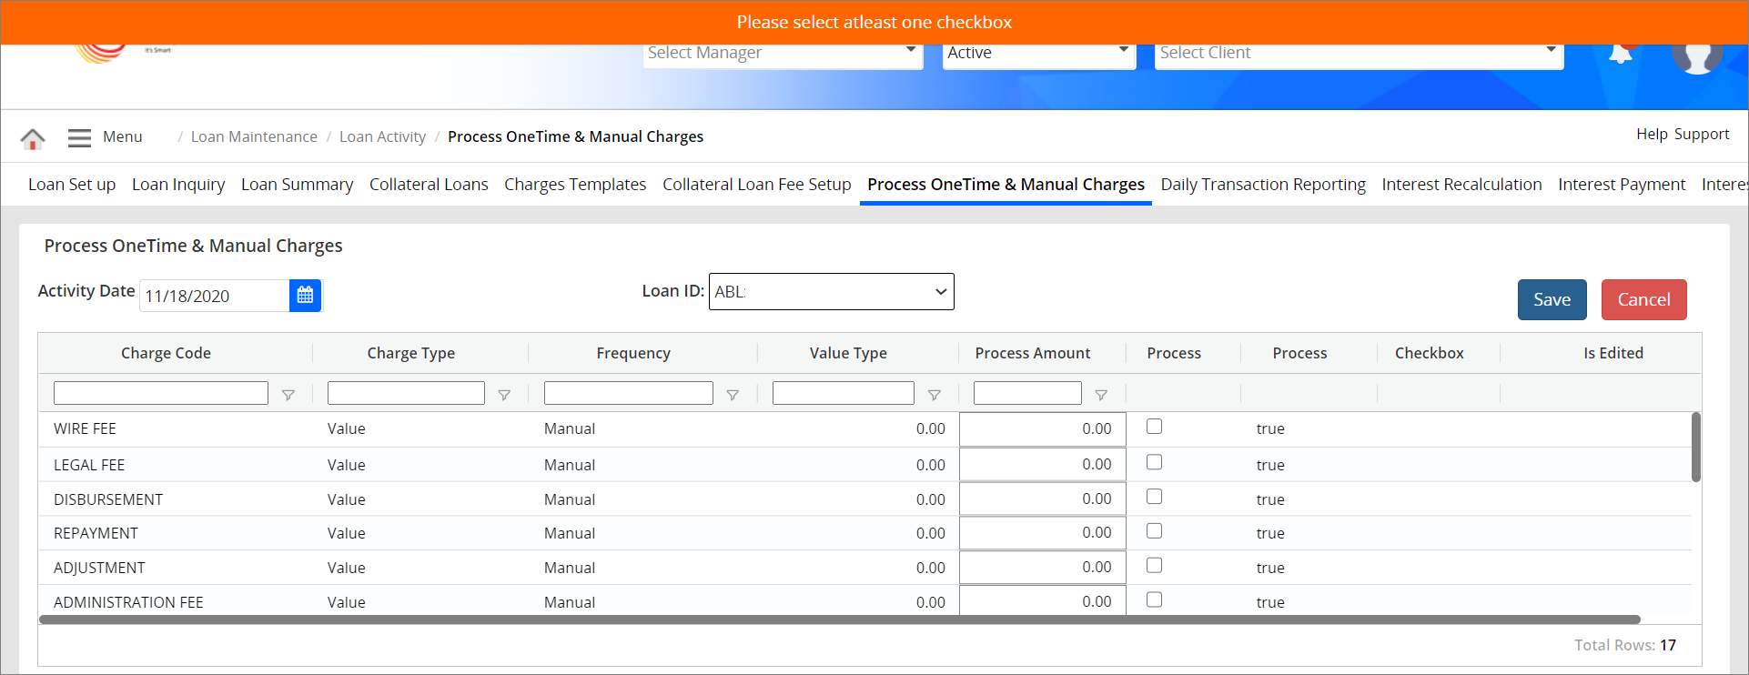
Task: Enable the REPAYMENT process checkbox
Action: [x=1154, y=531]
